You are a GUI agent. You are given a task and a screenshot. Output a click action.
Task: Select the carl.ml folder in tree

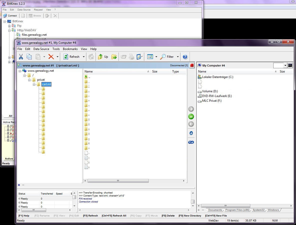pyautogui.click(x=46, y=84)
